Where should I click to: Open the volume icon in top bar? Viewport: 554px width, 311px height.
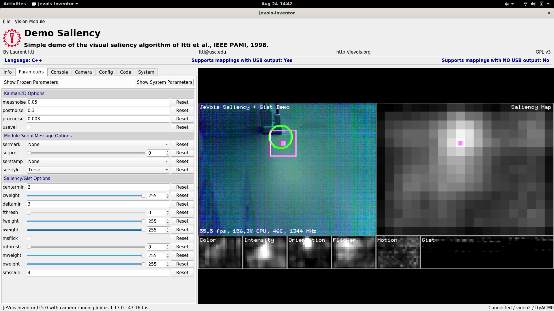(x=533, y=4)
